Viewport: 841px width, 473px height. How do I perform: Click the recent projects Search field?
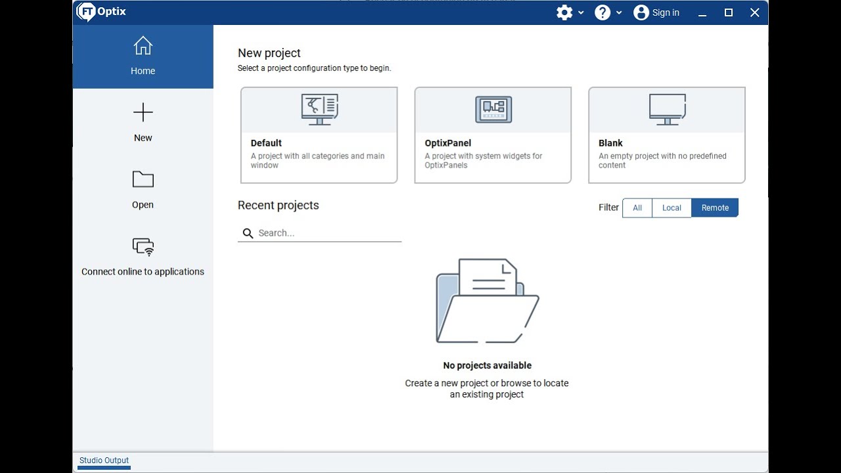pos(319,233)
